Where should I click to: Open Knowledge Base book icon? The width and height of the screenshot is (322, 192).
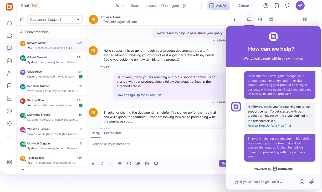[x=9, y=86]
